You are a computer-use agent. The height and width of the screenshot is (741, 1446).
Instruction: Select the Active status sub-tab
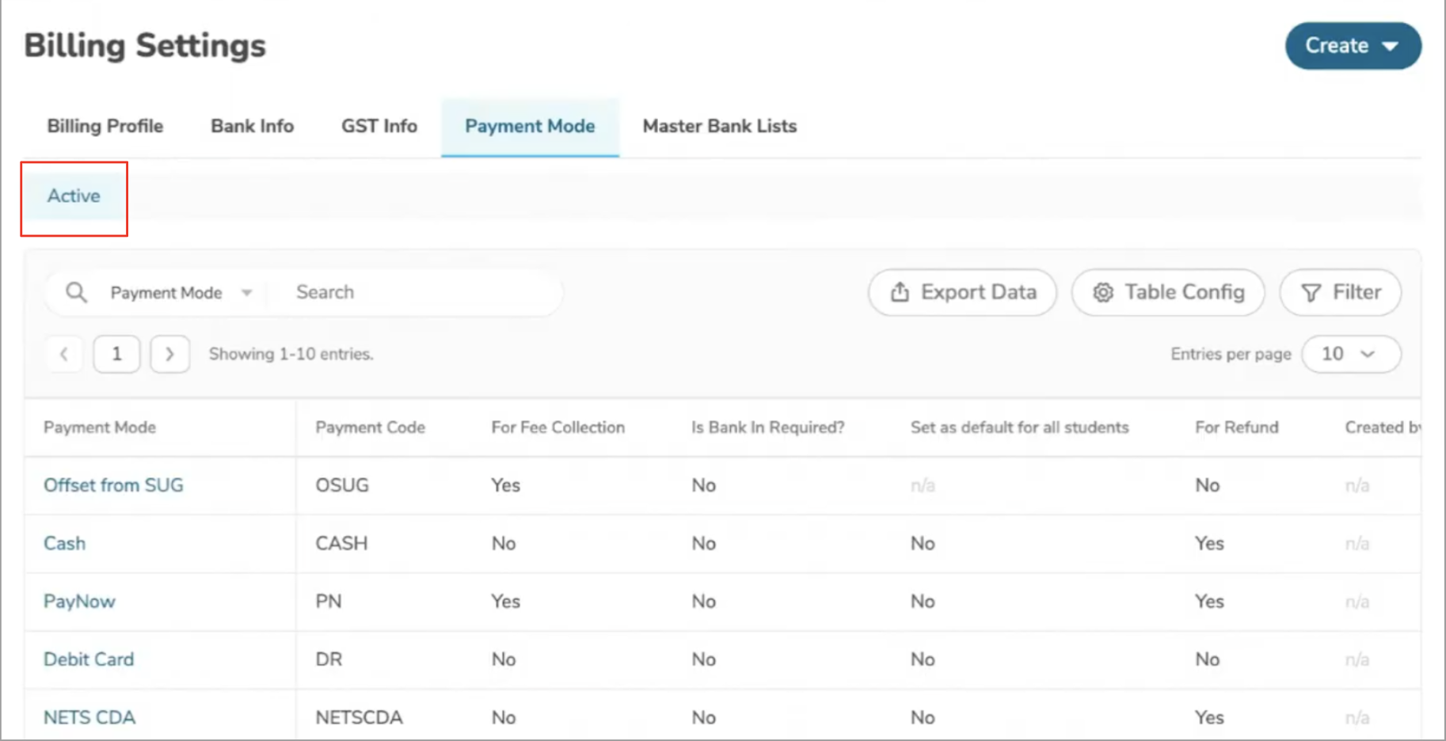74,196
